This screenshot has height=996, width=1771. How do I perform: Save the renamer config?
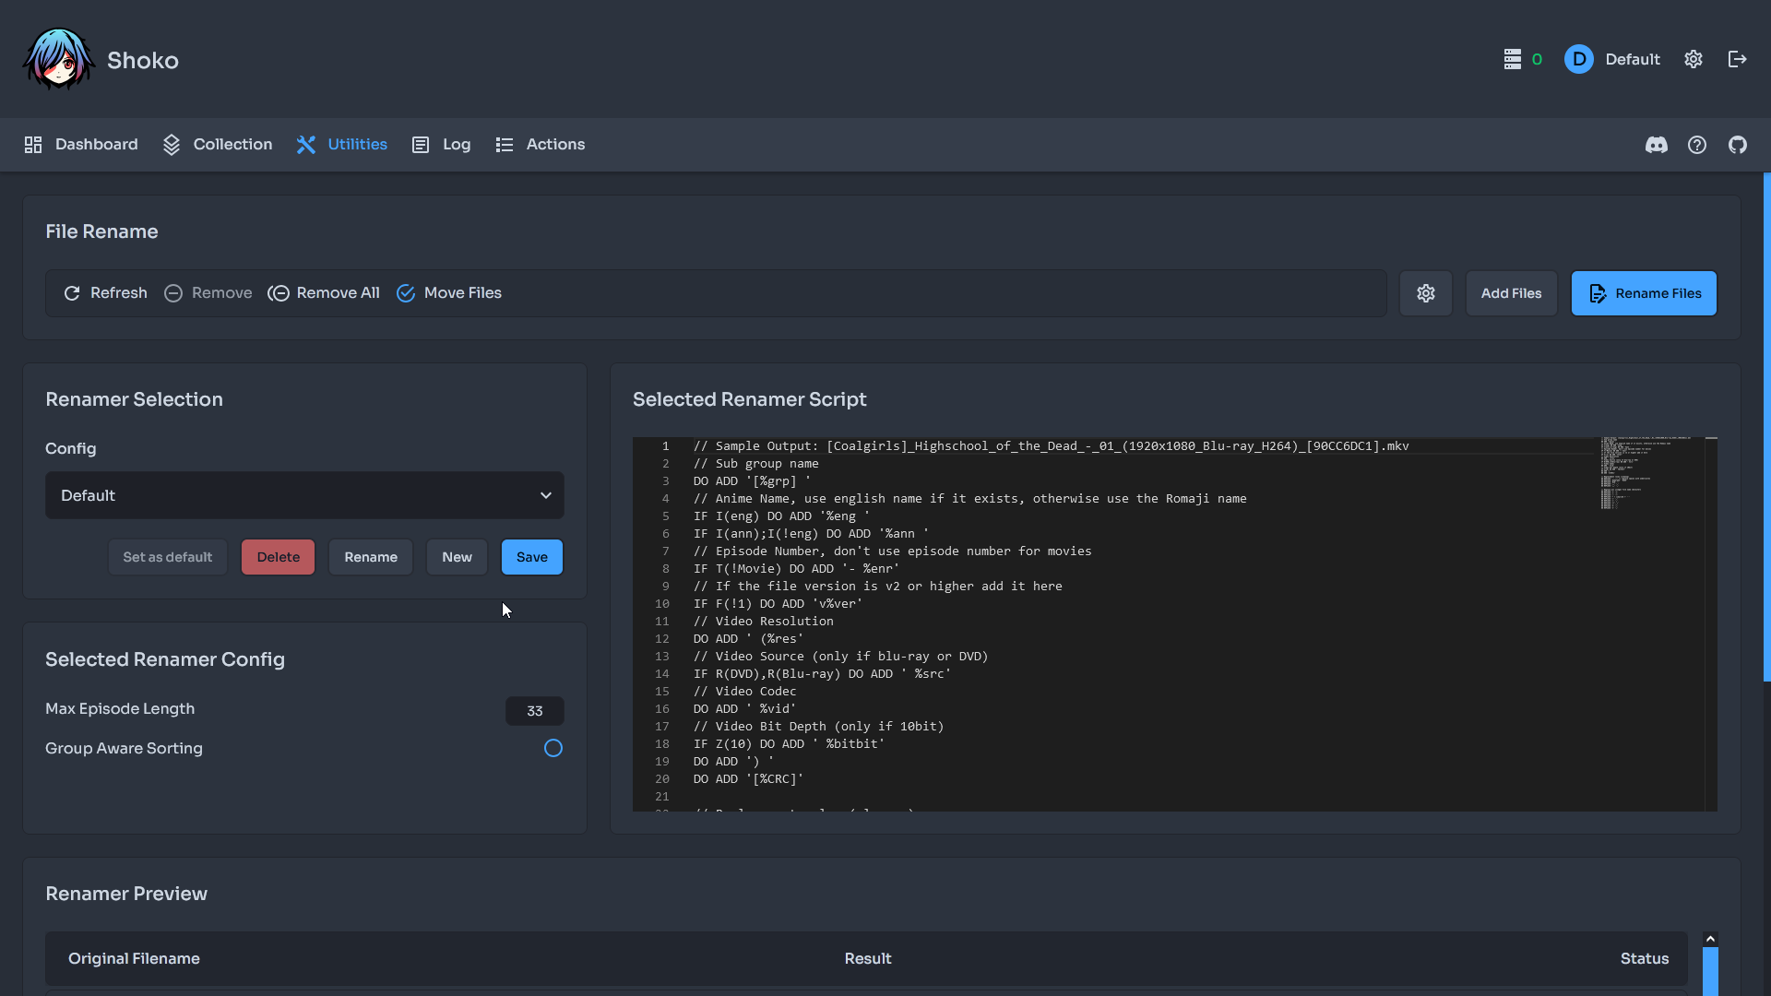[x=531, y=557]
